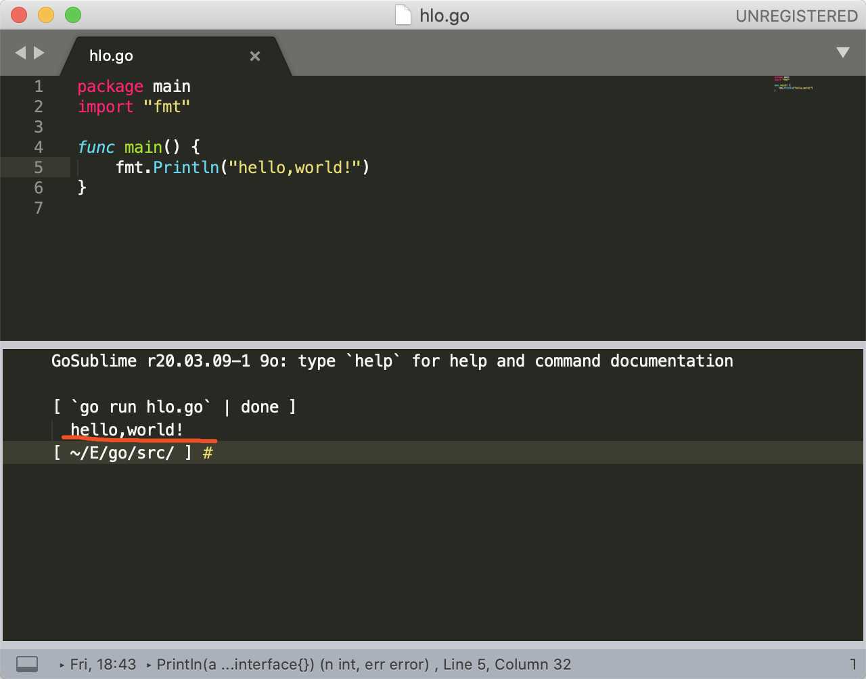This screenshot has width=866, height=679.
Task: Click the 'import' keyword
Action: click(x=106, y=107)
